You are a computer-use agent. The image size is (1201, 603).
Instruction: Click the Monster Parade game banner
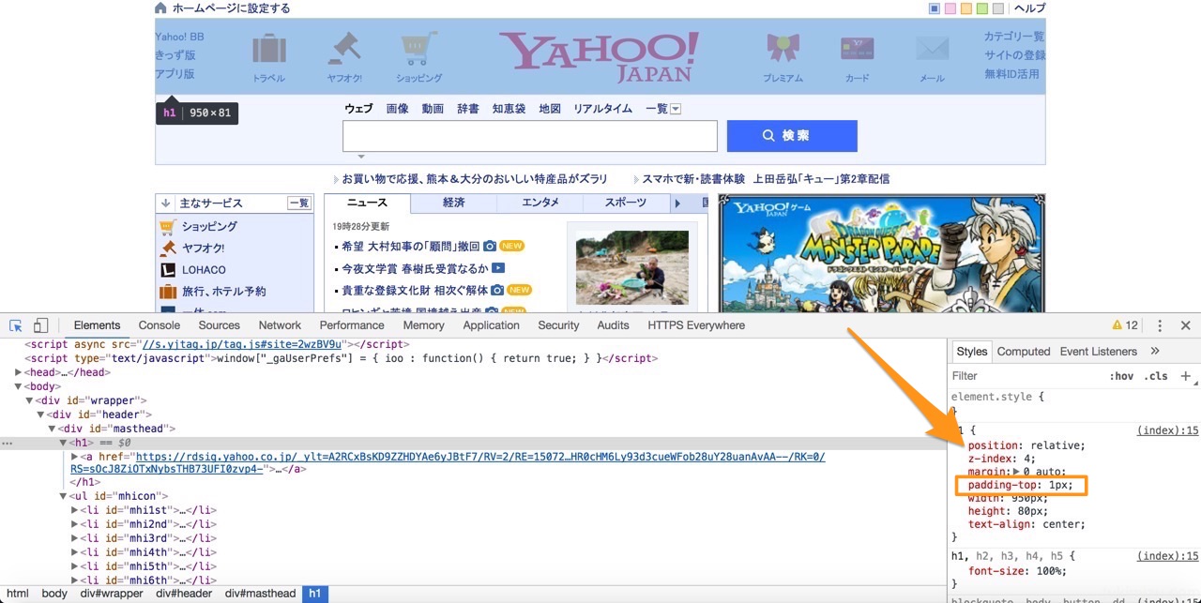(x=882, y=253)
